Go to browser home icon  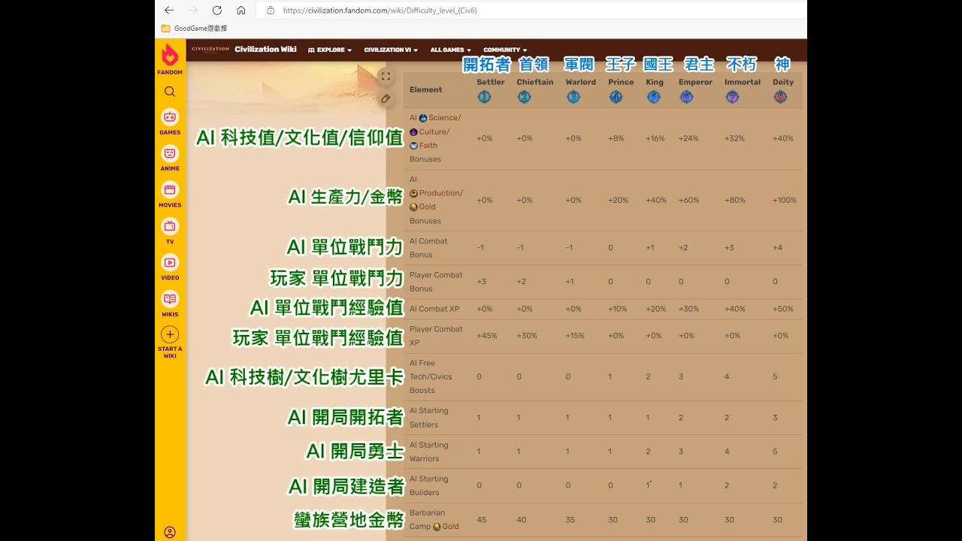click(240, 11)
